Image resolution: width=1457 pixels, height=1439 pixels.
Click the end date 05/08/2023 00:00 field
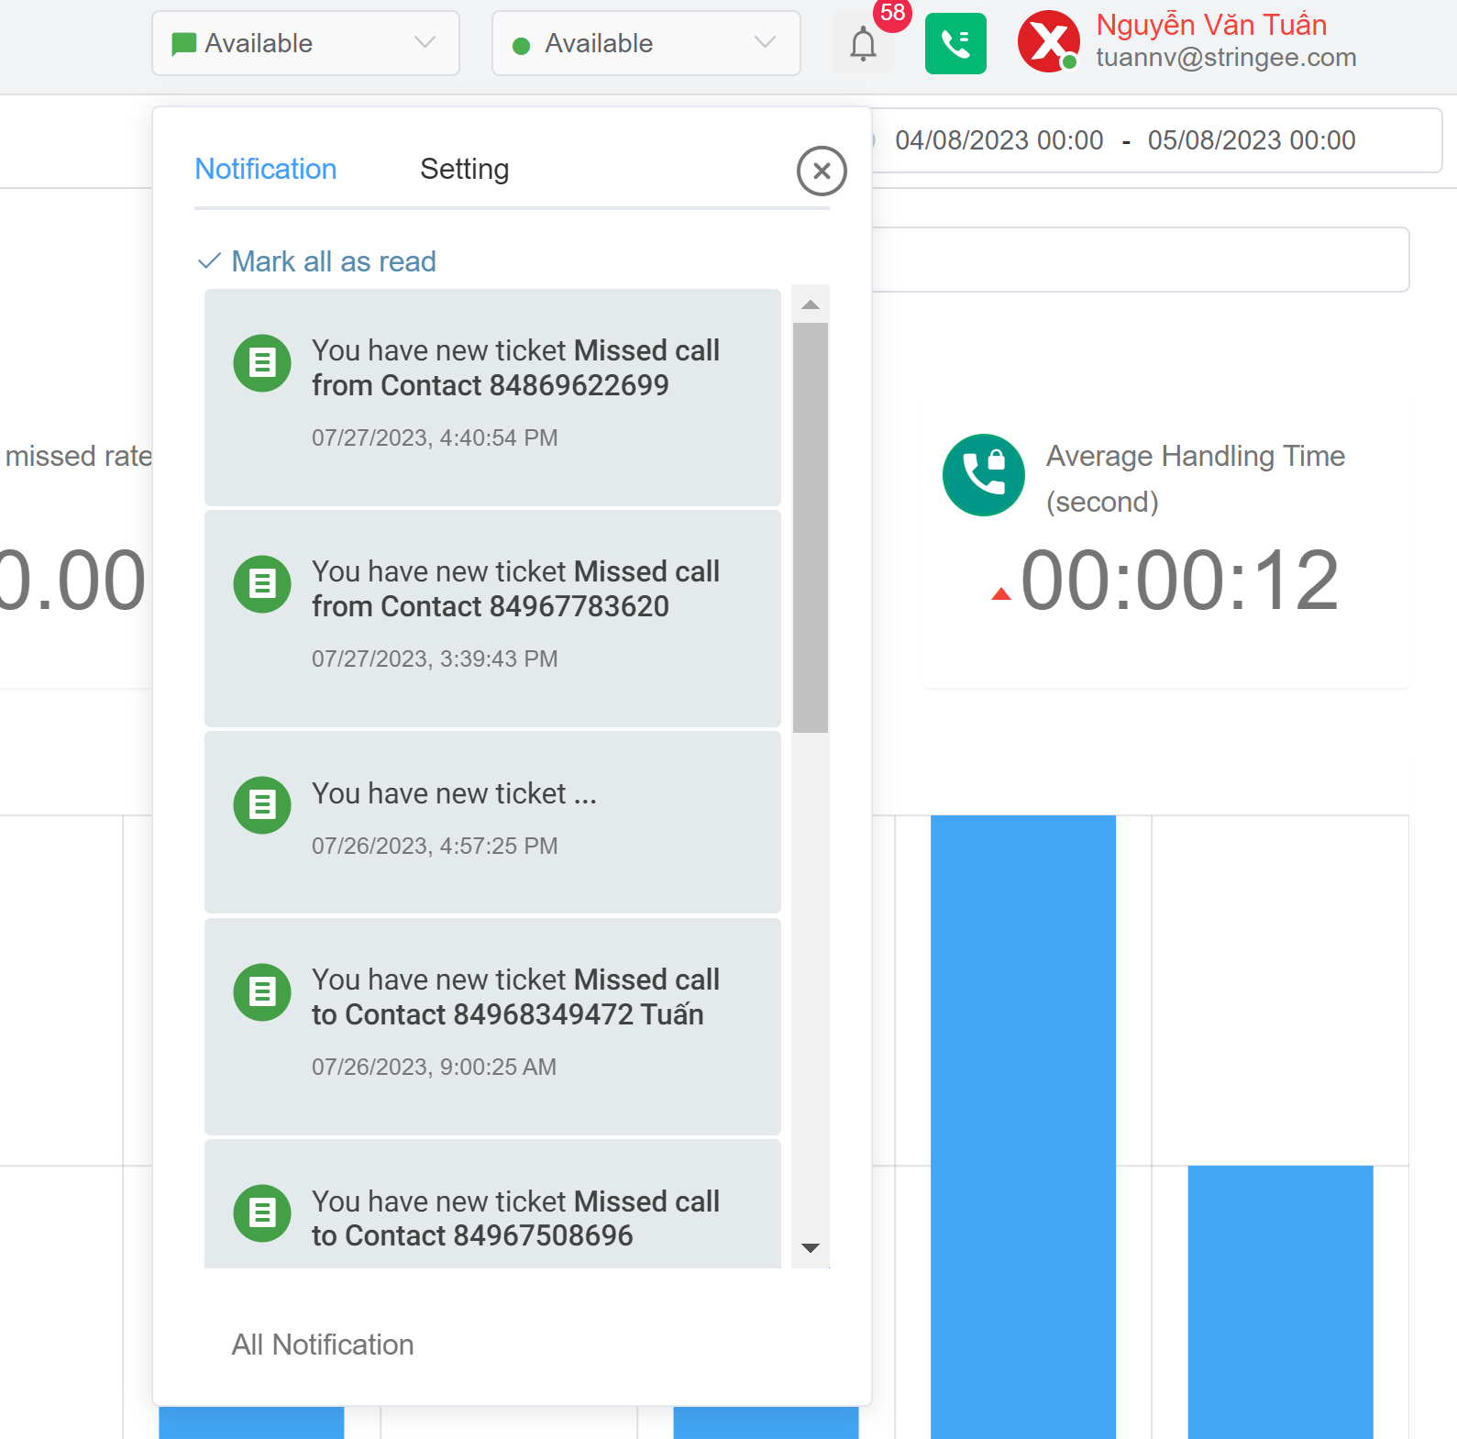[1251, 140]
